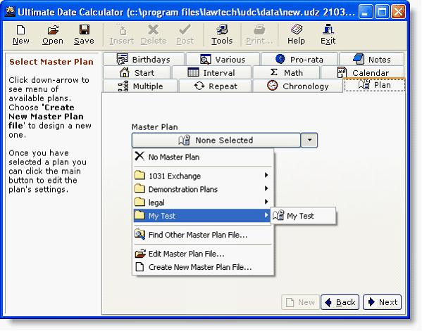
Task: Open the Pro-rata tab
Action: pyautogui.click(x=299, y=59)
